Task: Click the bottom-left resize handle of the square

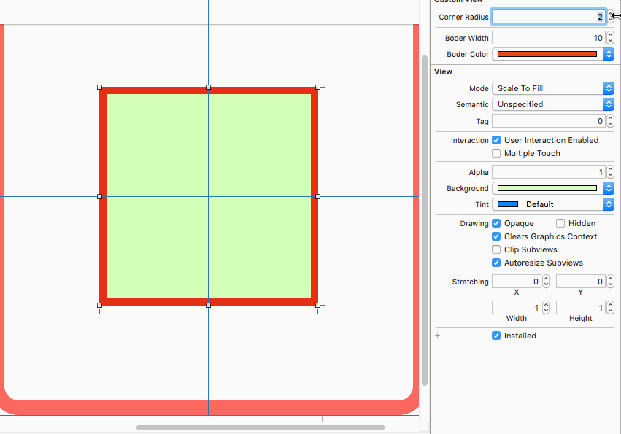Action: pos(99,306)
